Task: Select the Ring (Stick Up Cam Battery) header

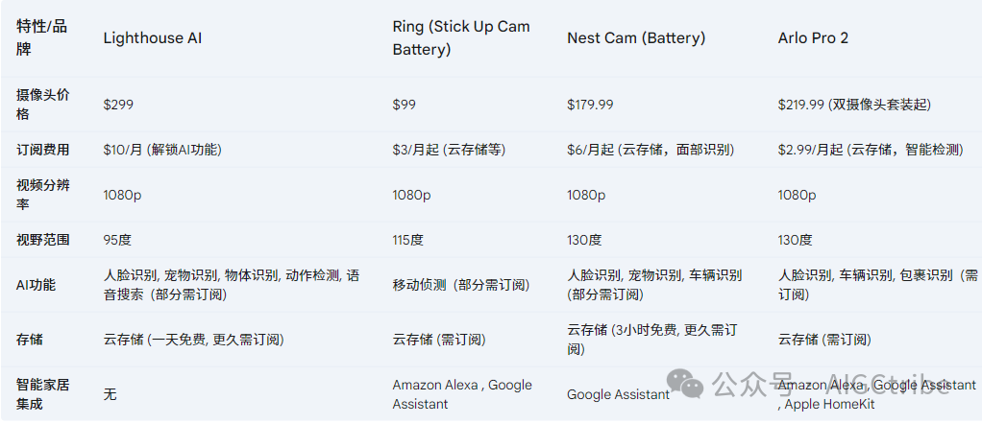Action: 461,38
